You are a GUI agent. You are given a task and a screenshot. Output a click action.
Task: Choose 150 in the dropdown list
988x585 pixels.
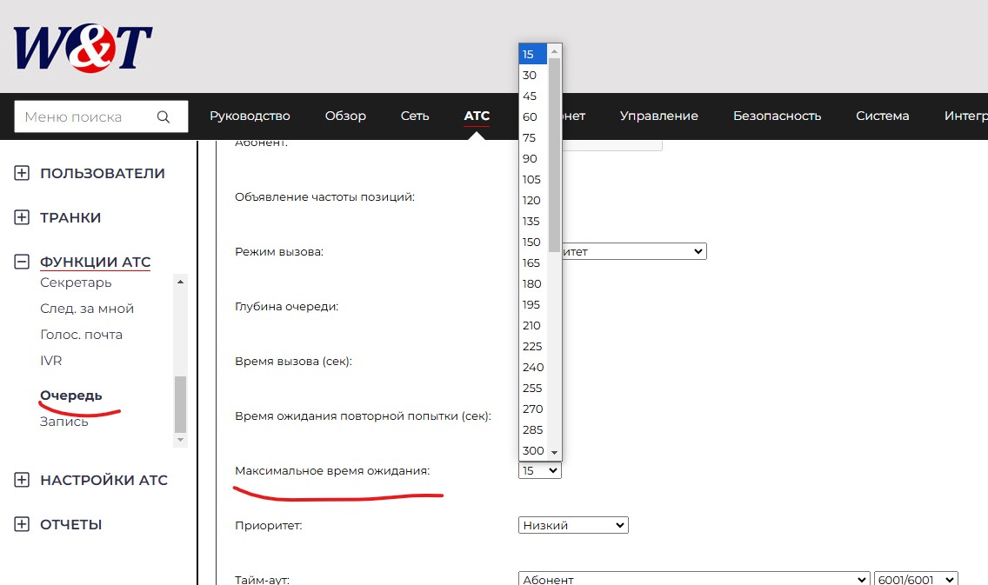coord(532,242)
